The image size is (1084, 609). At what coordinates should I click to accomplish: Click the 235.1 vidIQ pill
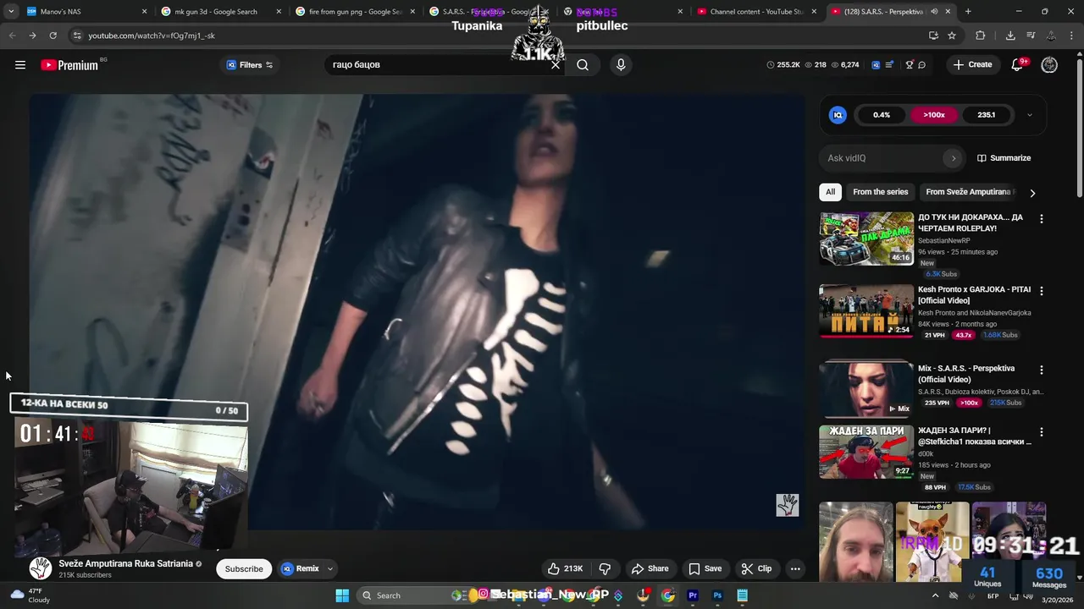pos(986,115)
